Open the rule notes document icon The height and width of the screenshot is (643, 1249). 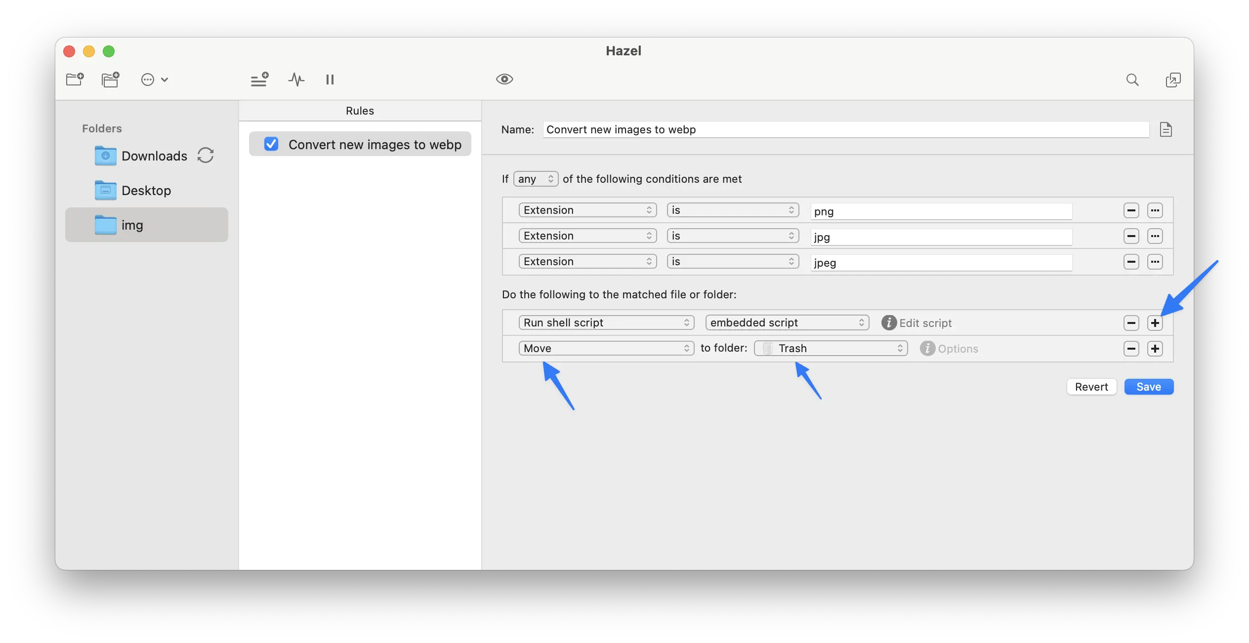click(1166, 129)
